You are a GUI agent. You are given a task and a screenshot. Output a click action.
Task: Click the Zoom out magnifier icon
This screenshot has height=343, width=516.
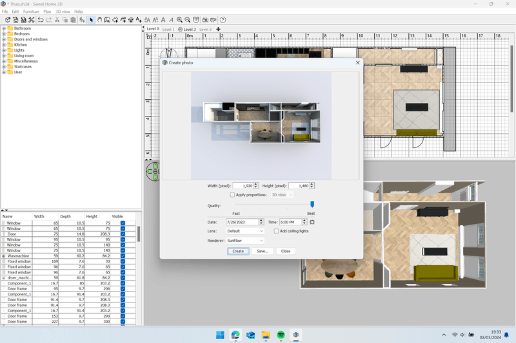pyautogui.click(x=188, y=20)
